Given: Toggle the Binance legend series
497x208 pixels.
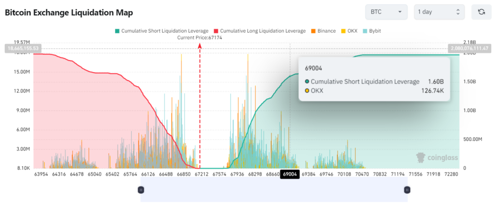Looking at the screenshot, I should coord(323,31).
